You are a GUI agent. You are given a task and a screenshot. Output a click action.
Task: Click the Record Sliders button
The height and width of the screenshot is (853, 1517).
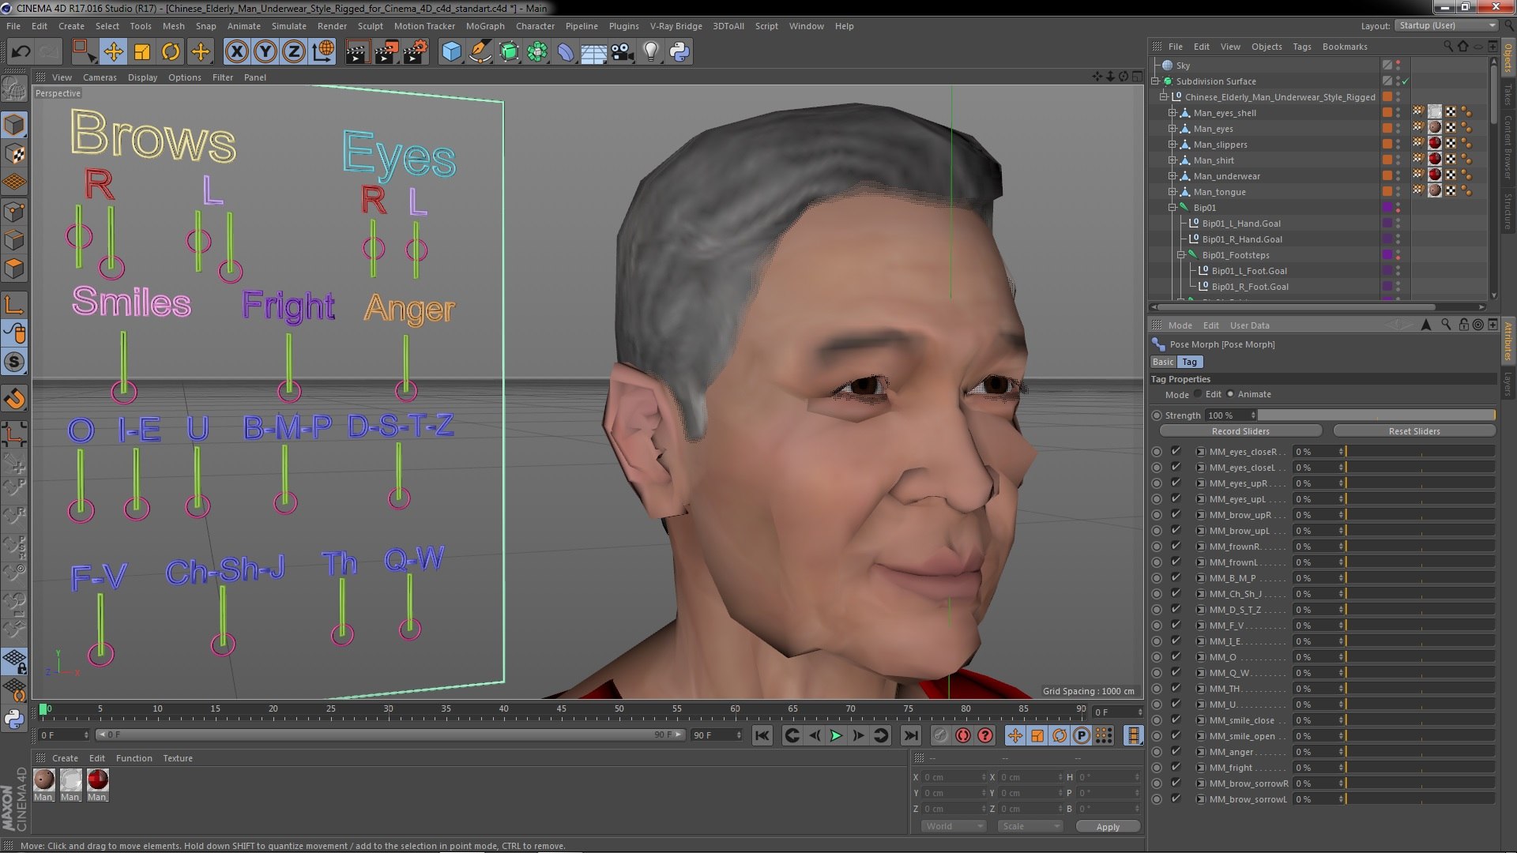(1240, 431)
